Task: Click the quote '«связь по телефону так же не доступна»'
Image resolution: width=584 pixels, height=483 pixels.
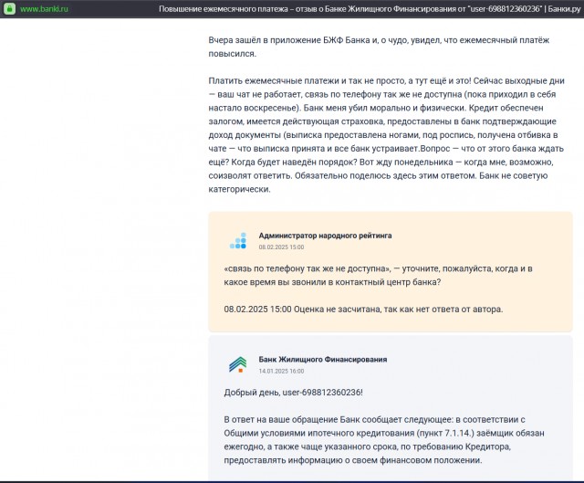Action: tap(308, 268)
